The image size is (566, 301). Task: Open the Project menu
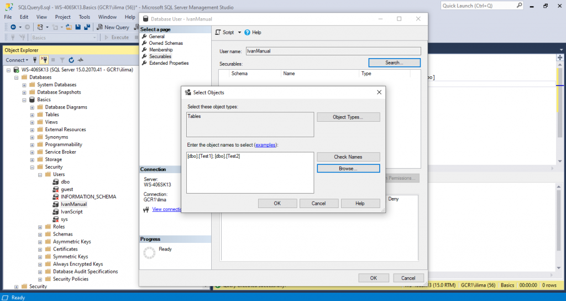tap(63, 17)
